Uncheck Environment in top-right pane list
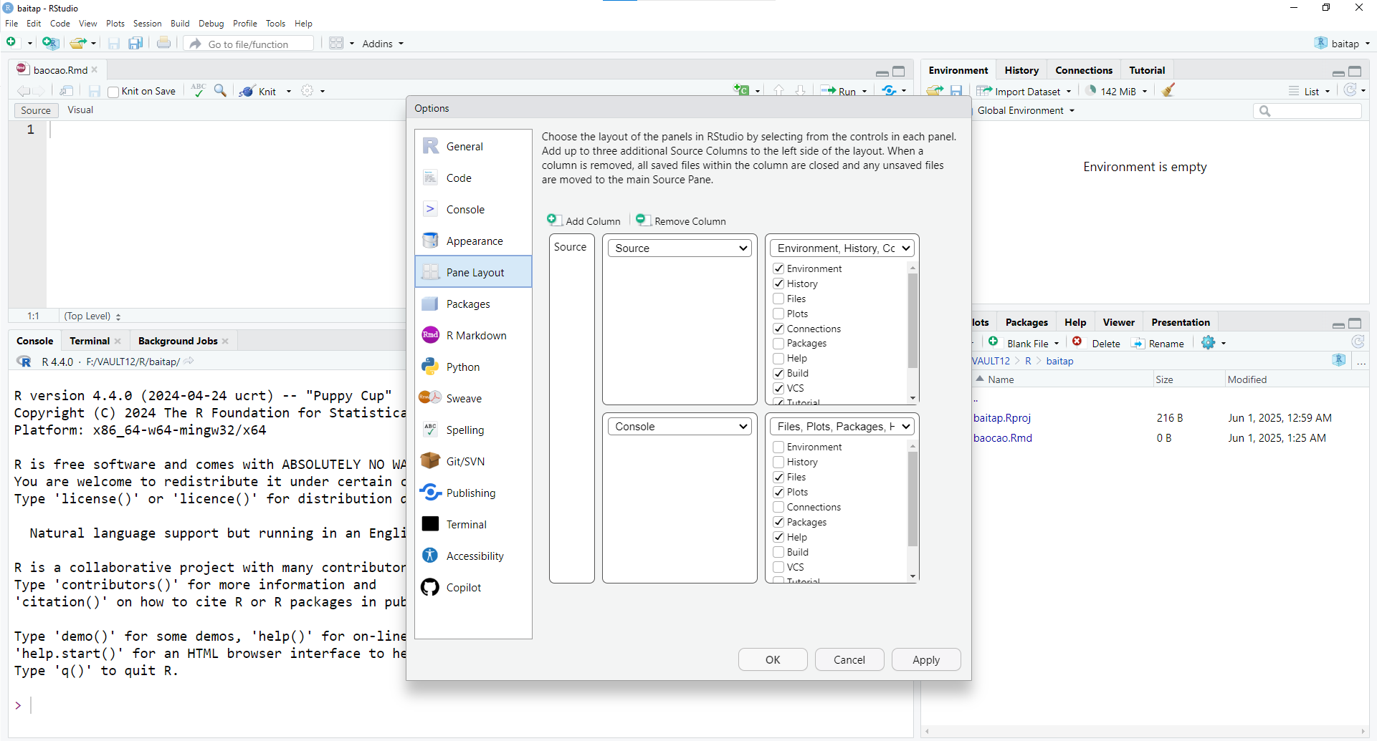The width and height of the screenshot is (1377, 741). 778,268
